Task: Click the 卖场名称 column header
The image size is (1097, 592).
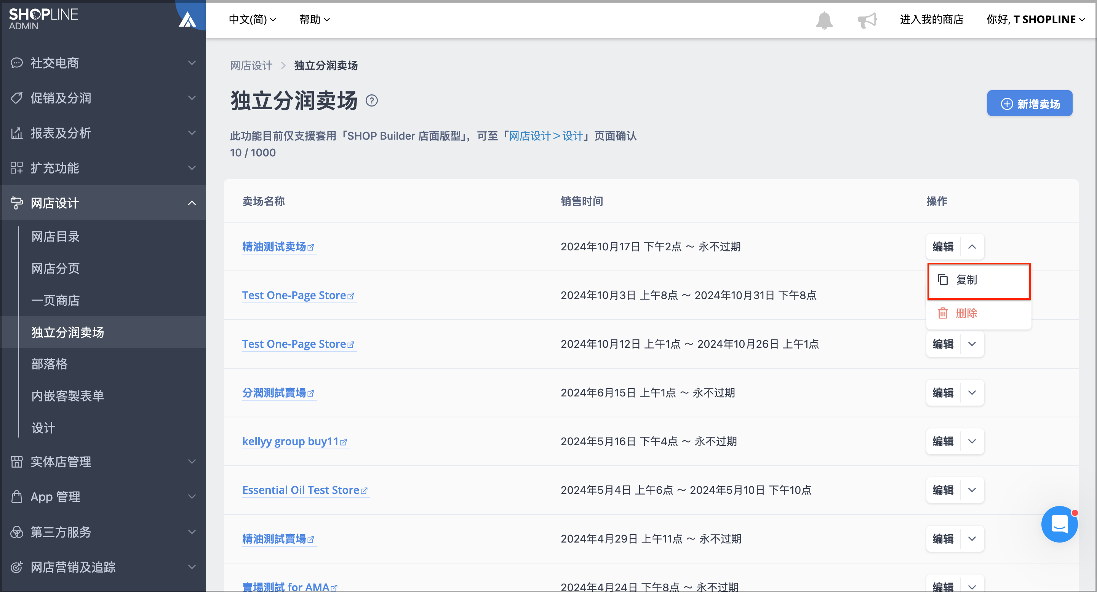Action: (264, 201)
